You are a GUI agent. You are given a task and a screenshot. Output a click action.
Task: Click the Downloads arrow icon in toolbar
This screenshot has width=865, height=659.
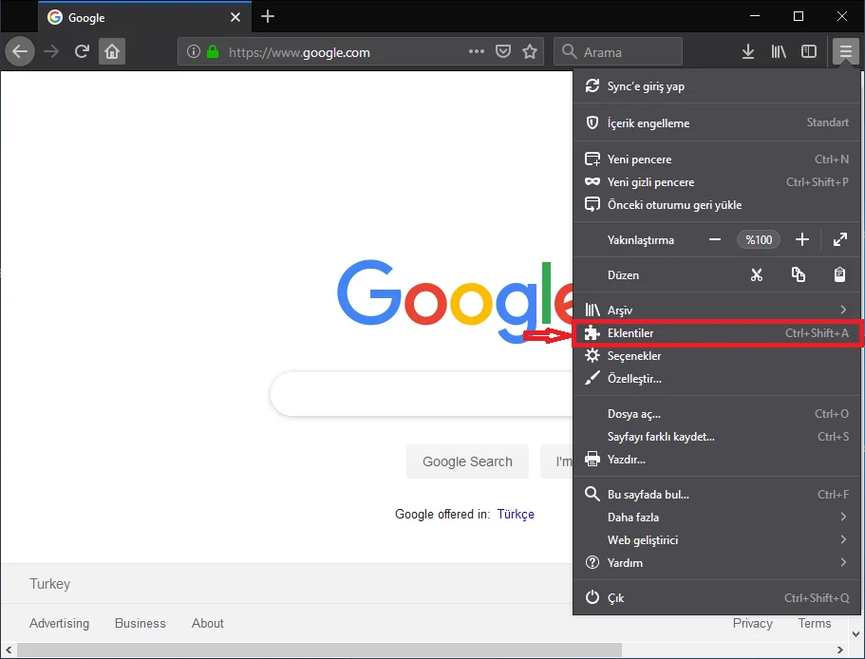[748, 51]
